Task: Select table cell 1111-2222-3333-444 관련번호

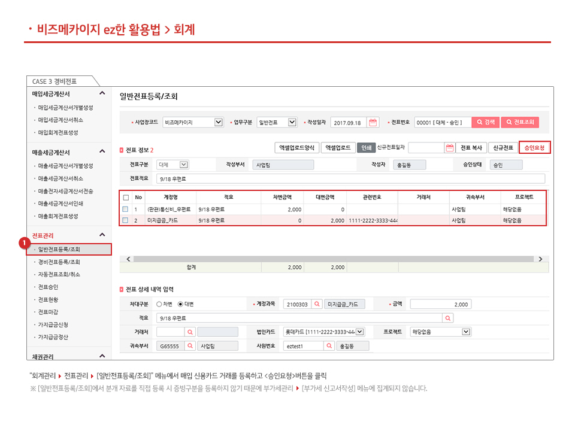Action: (x=373, y=220)
